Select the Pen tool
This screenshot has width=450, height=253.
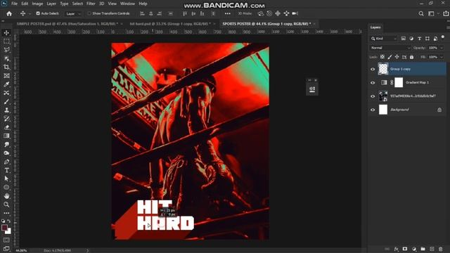(6, 162)
